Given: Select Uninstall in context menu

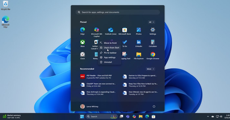Looking at the screenshot, I should point(109,62).
